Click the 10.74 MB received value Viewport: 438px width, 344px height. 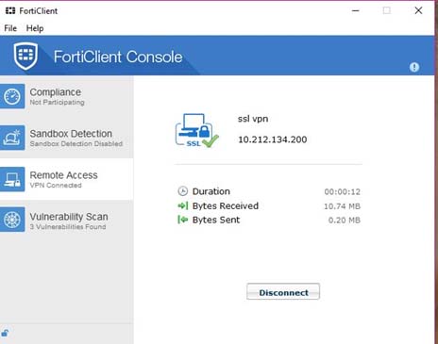(x=342, y=206)
